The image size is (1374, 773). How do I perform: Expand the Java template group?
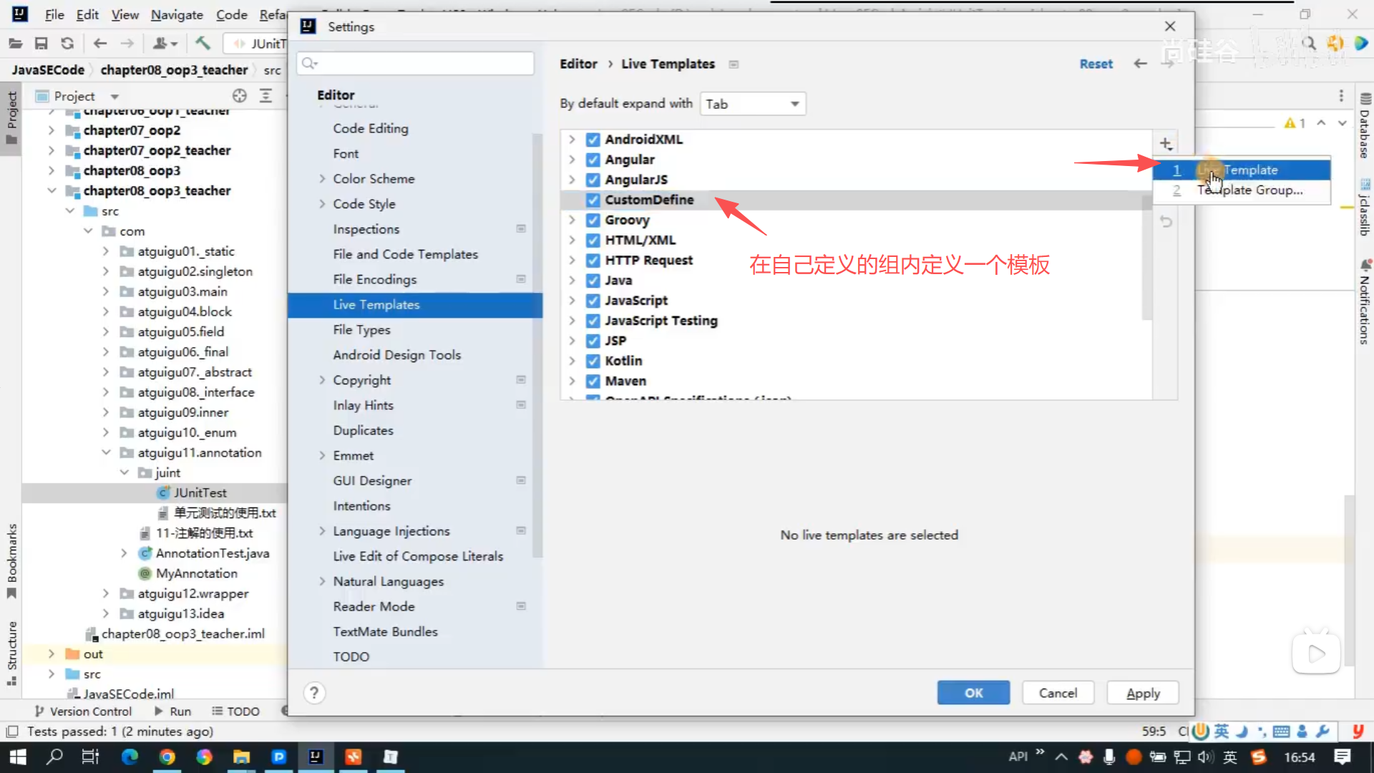click(572, 281)
